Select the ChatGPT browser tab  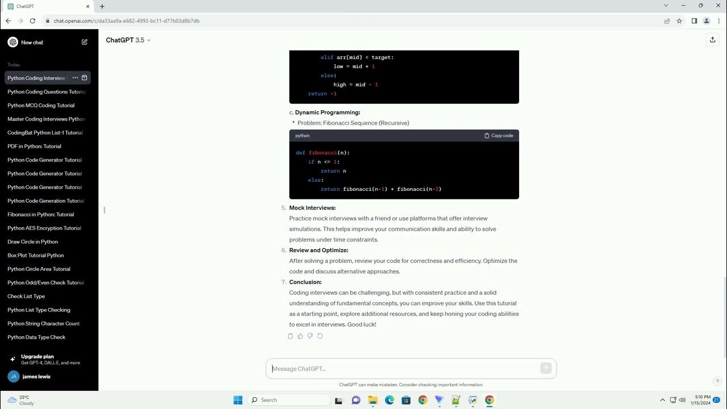pyautogui.click(x=48, y=6)
